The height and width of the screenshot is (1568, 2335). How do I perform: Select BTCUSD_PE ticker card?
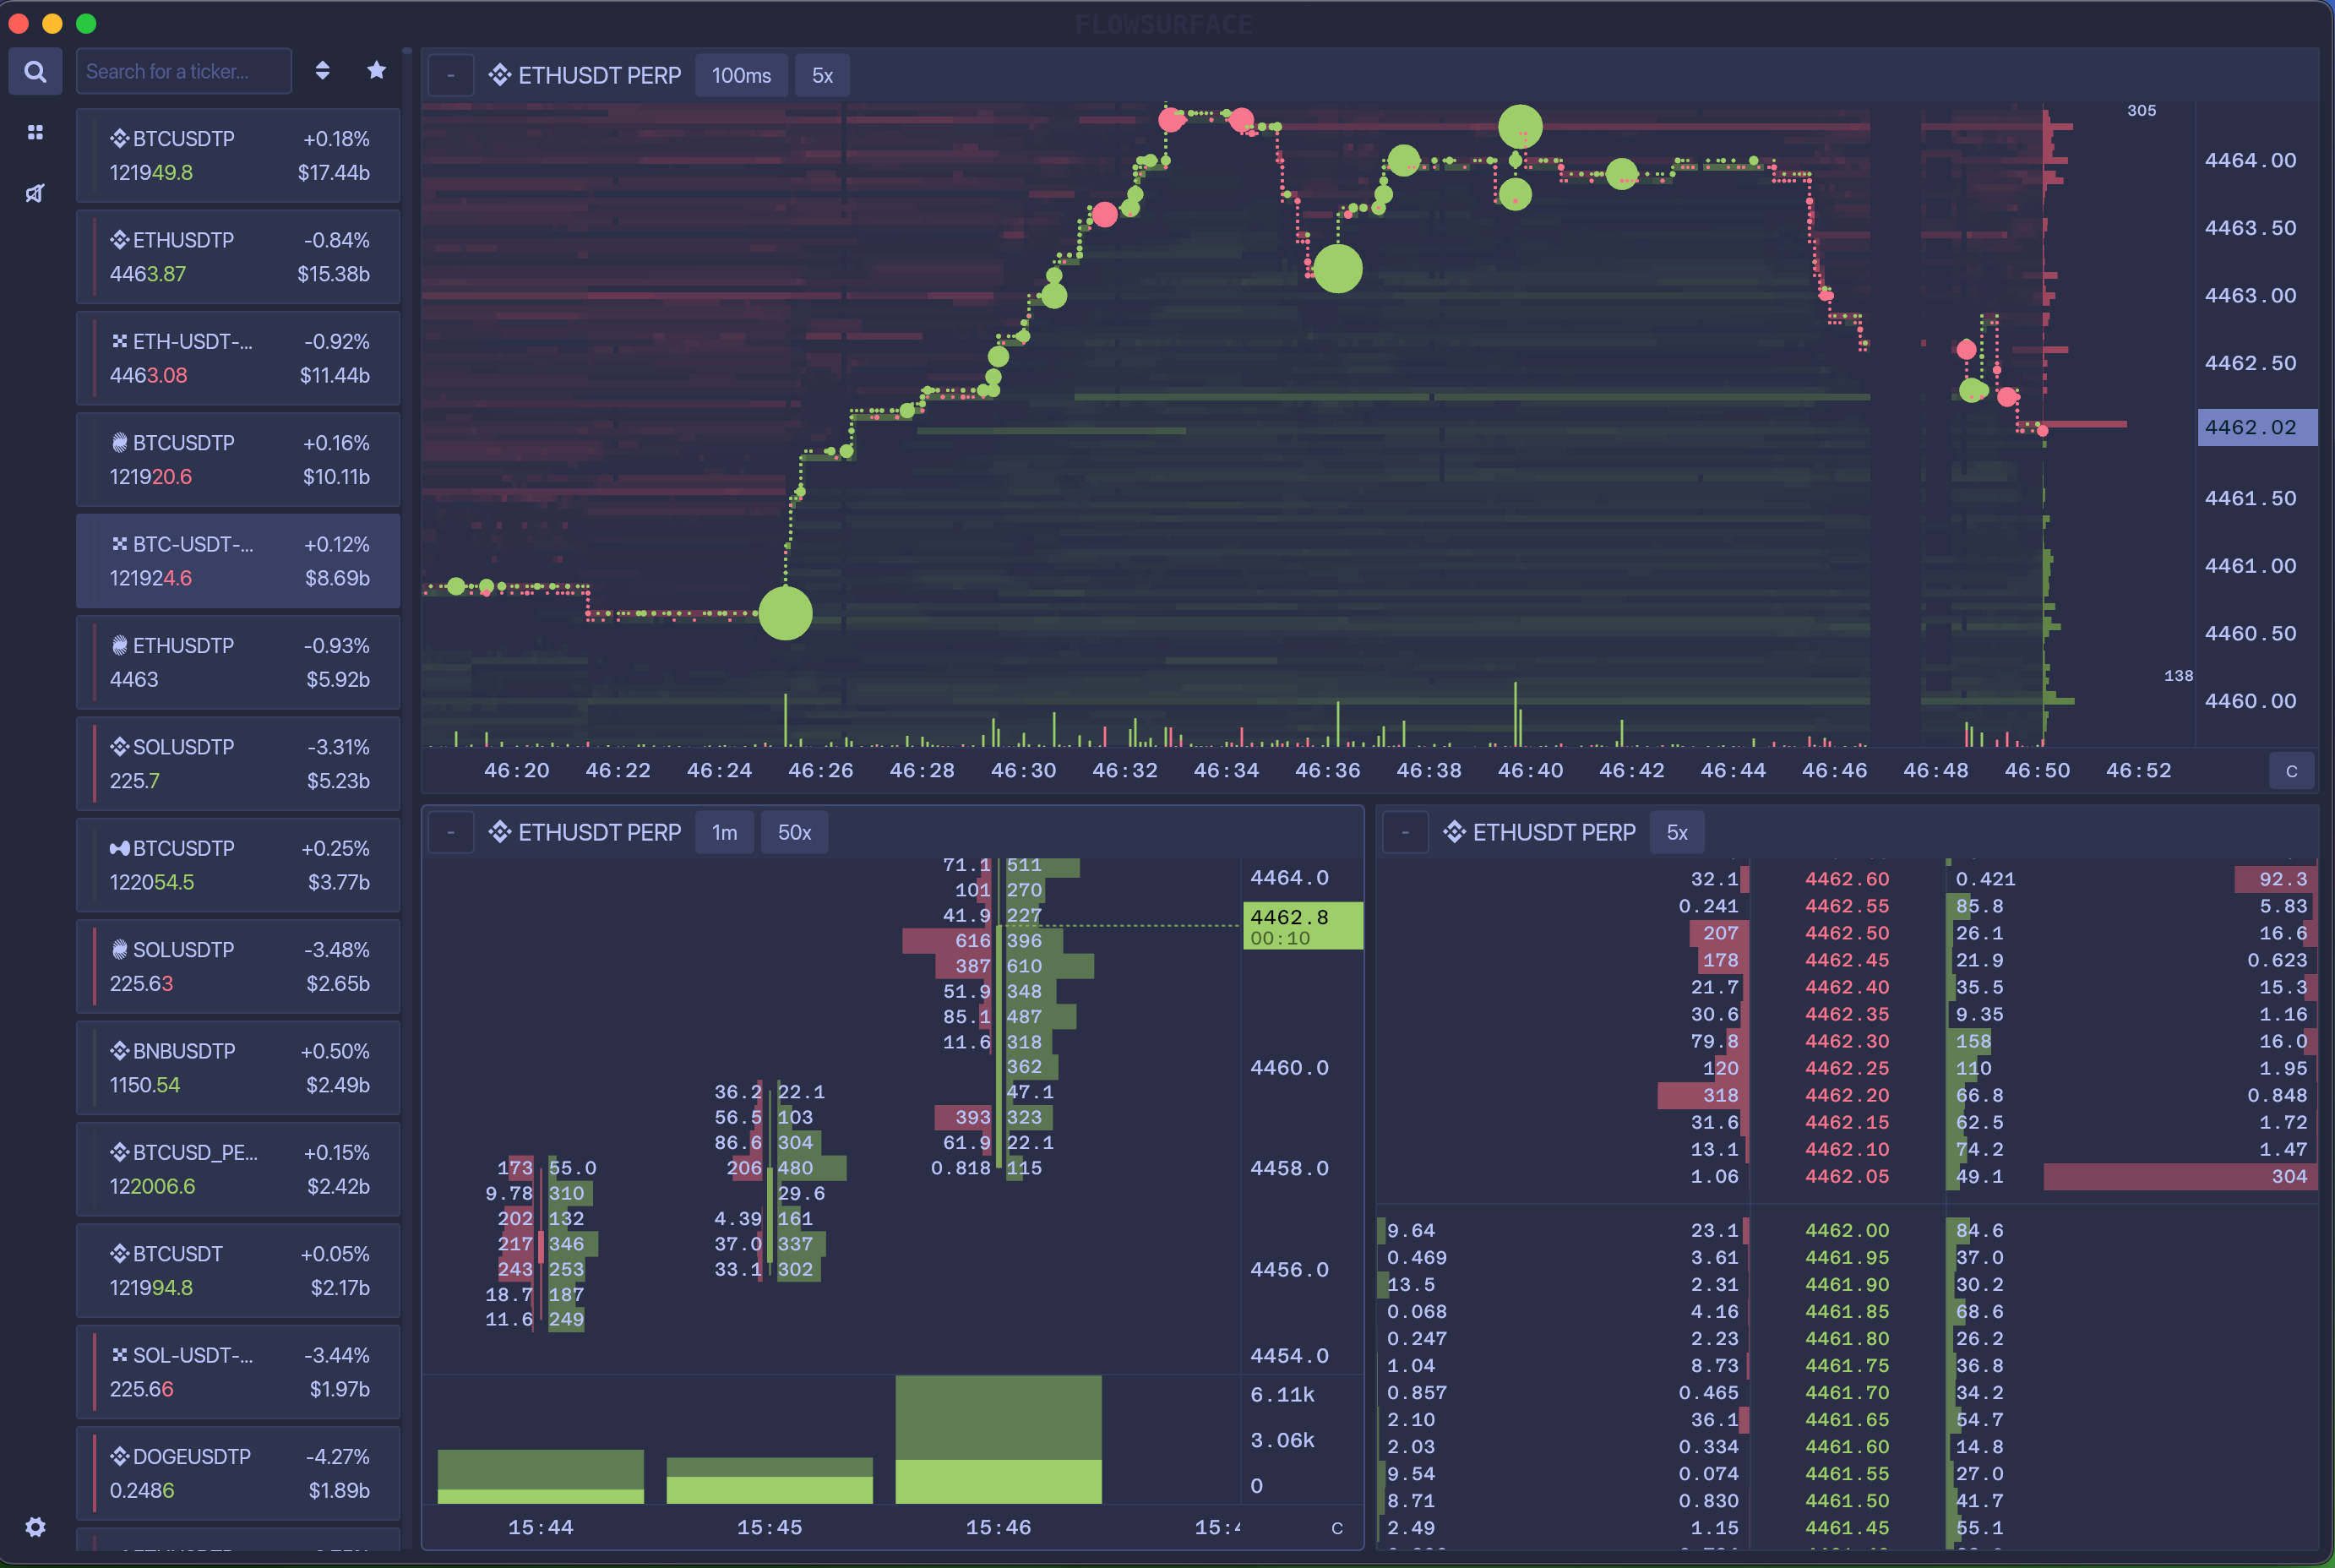(238, 1169)
